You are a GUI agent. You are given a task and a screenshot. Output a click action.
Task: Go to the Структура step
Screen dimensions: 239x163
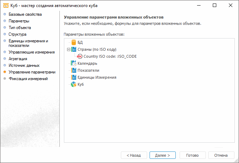[x=17, y=34]
